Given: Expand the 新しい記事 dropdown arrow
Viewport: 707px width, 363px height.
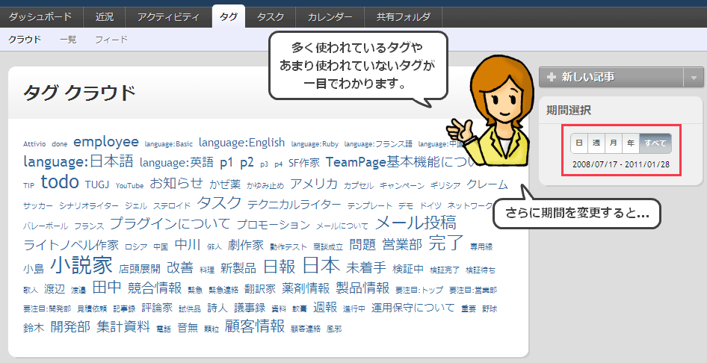Looking at the screenshot, I should pyautogui.click(x=694, y=77).
